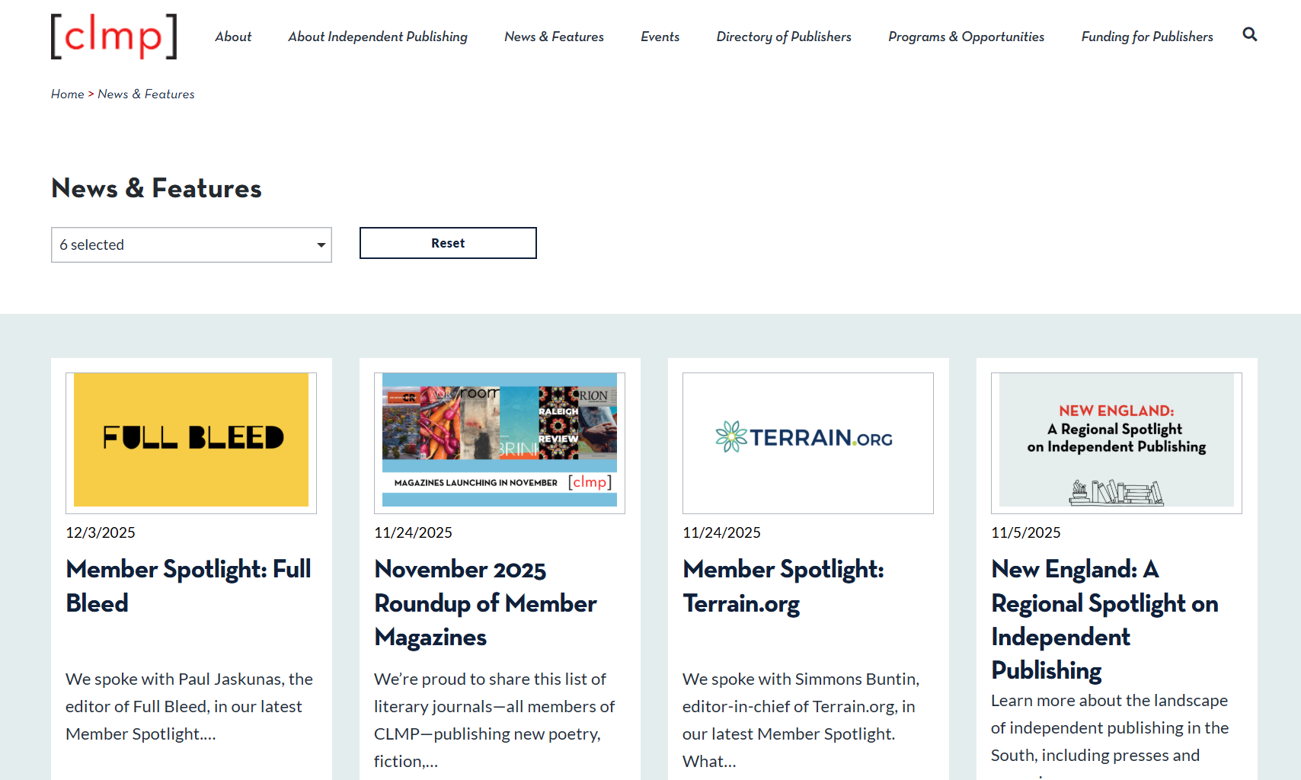Open the About menu
Screen dimensions: 1301x780
pyautogui.click(x=233, y=37)
